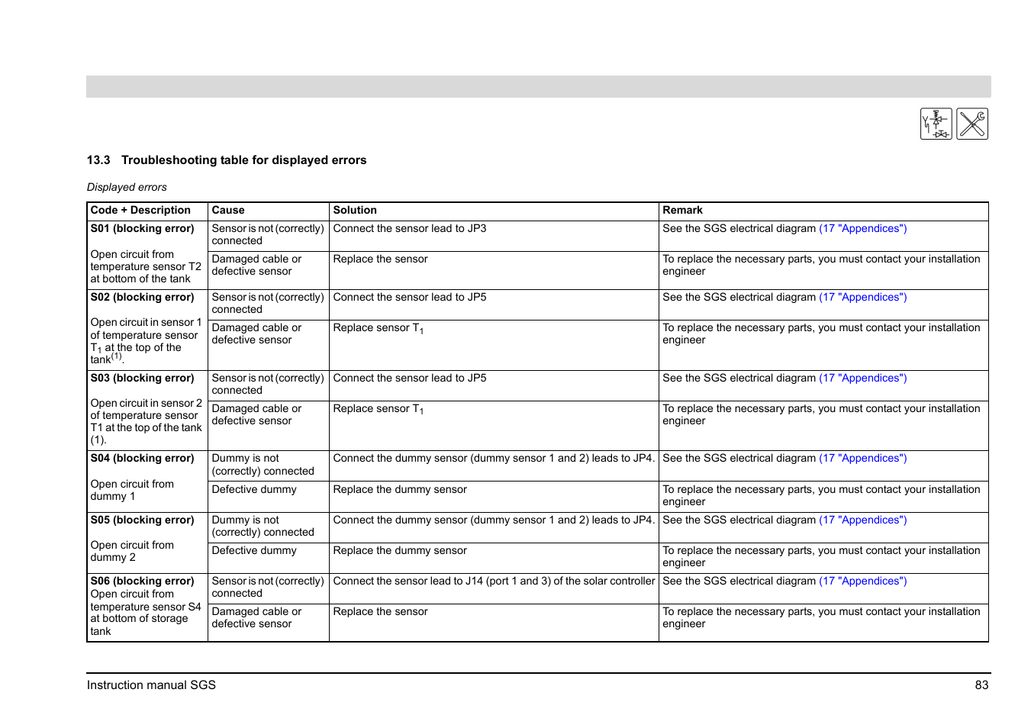Click the wrench and screwdriver tools icon
This screenshot has height=728, width=1031.
972,124
